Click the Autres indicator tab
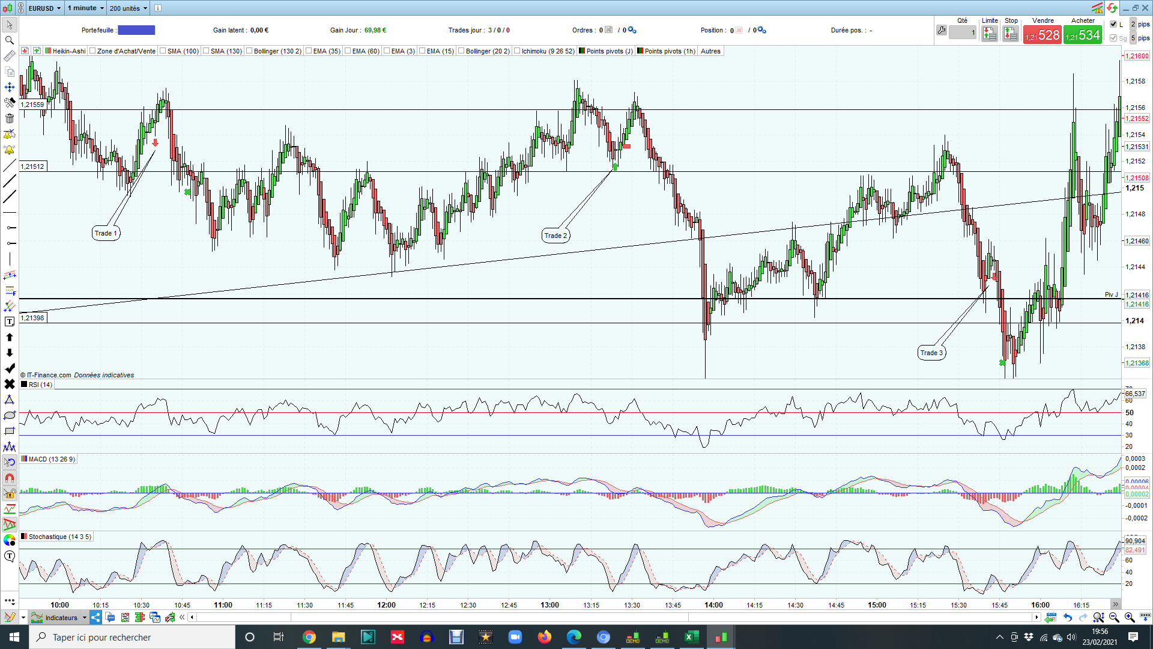This screenshot has width=1153, height=649. point(710,51)
